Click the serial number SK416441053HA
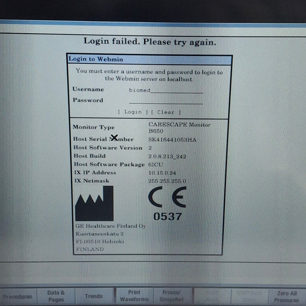This screenshot has width=306, height=306. [x=172, y=139]
